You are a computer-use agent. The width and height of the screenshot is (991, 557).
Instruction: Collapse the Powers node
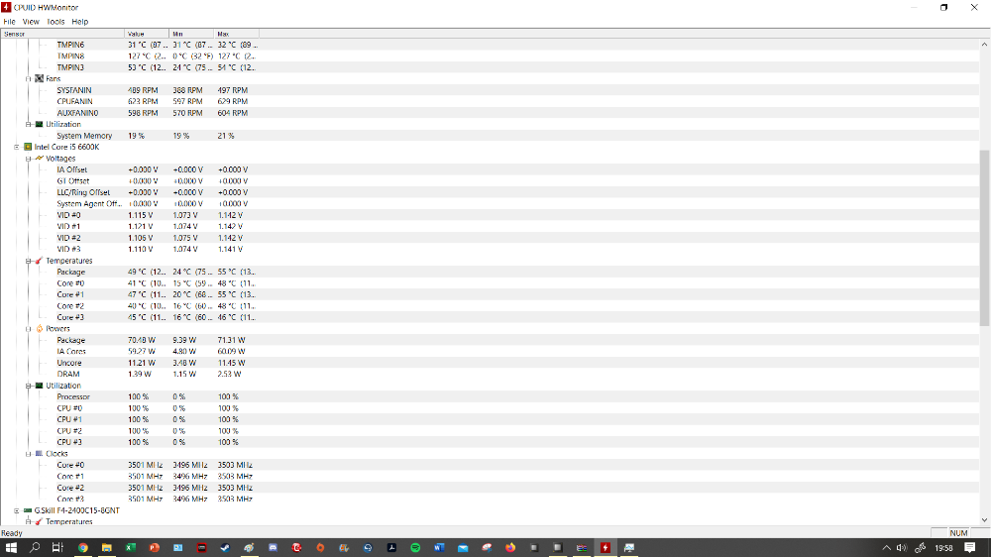click(29, 329)
